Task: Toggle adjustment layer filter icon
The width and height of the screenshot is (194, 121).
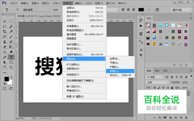Action: click(172, 77)
